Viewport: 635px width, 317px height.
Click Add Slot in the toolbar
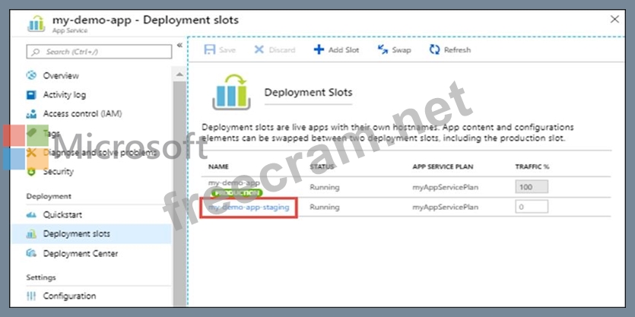coord(336,50)
